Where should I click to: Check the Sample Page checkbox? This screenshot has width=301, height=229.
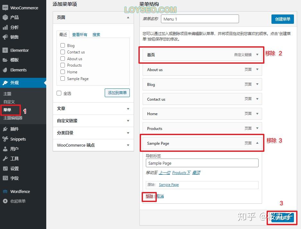63,78
